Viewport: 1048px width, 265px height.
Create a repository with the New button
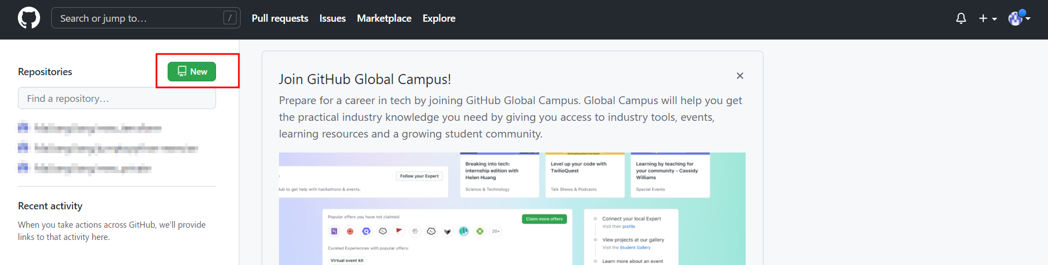192,71
